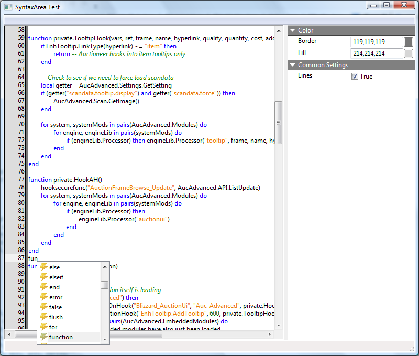Click the autocomplete list scrollbar thumb
This screenshot has height=356, width=419.
click(104, 285)
